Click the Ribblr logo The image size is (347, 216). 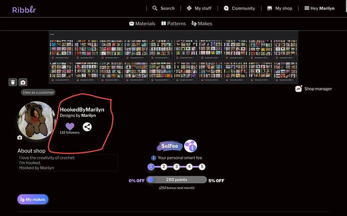point(24,10)
